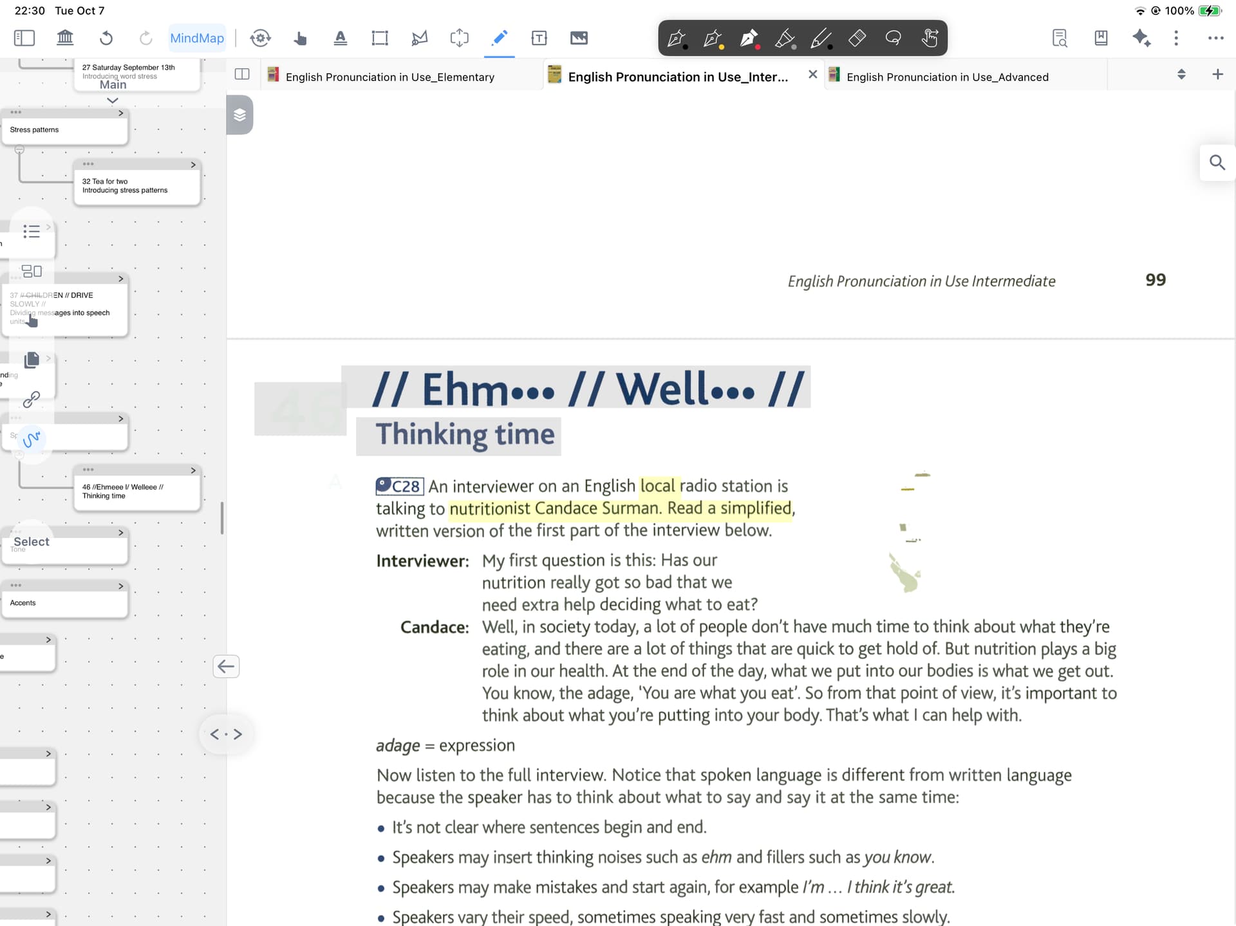The height and width of the screenshot is (926, 1236).
Task: Open the insert image tool
Action: (x=579, y=38)
